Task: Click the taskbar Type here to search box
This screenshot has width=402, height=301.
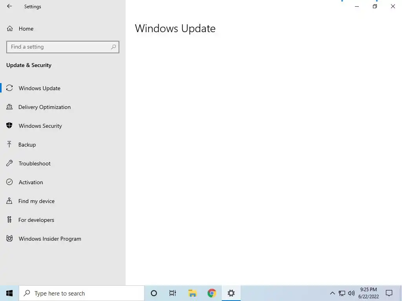Action: 82,293
